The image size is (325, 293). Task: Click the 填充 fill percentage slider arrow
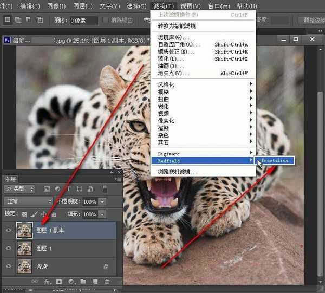(102, 214)
